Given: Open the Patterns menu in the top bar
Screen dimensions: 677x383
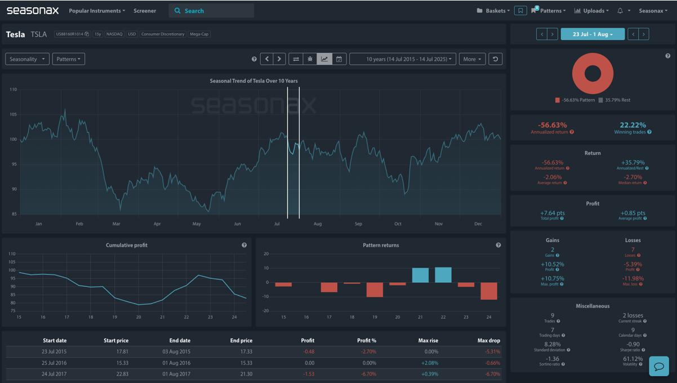Looking at the screenshot, I should 548,11.
